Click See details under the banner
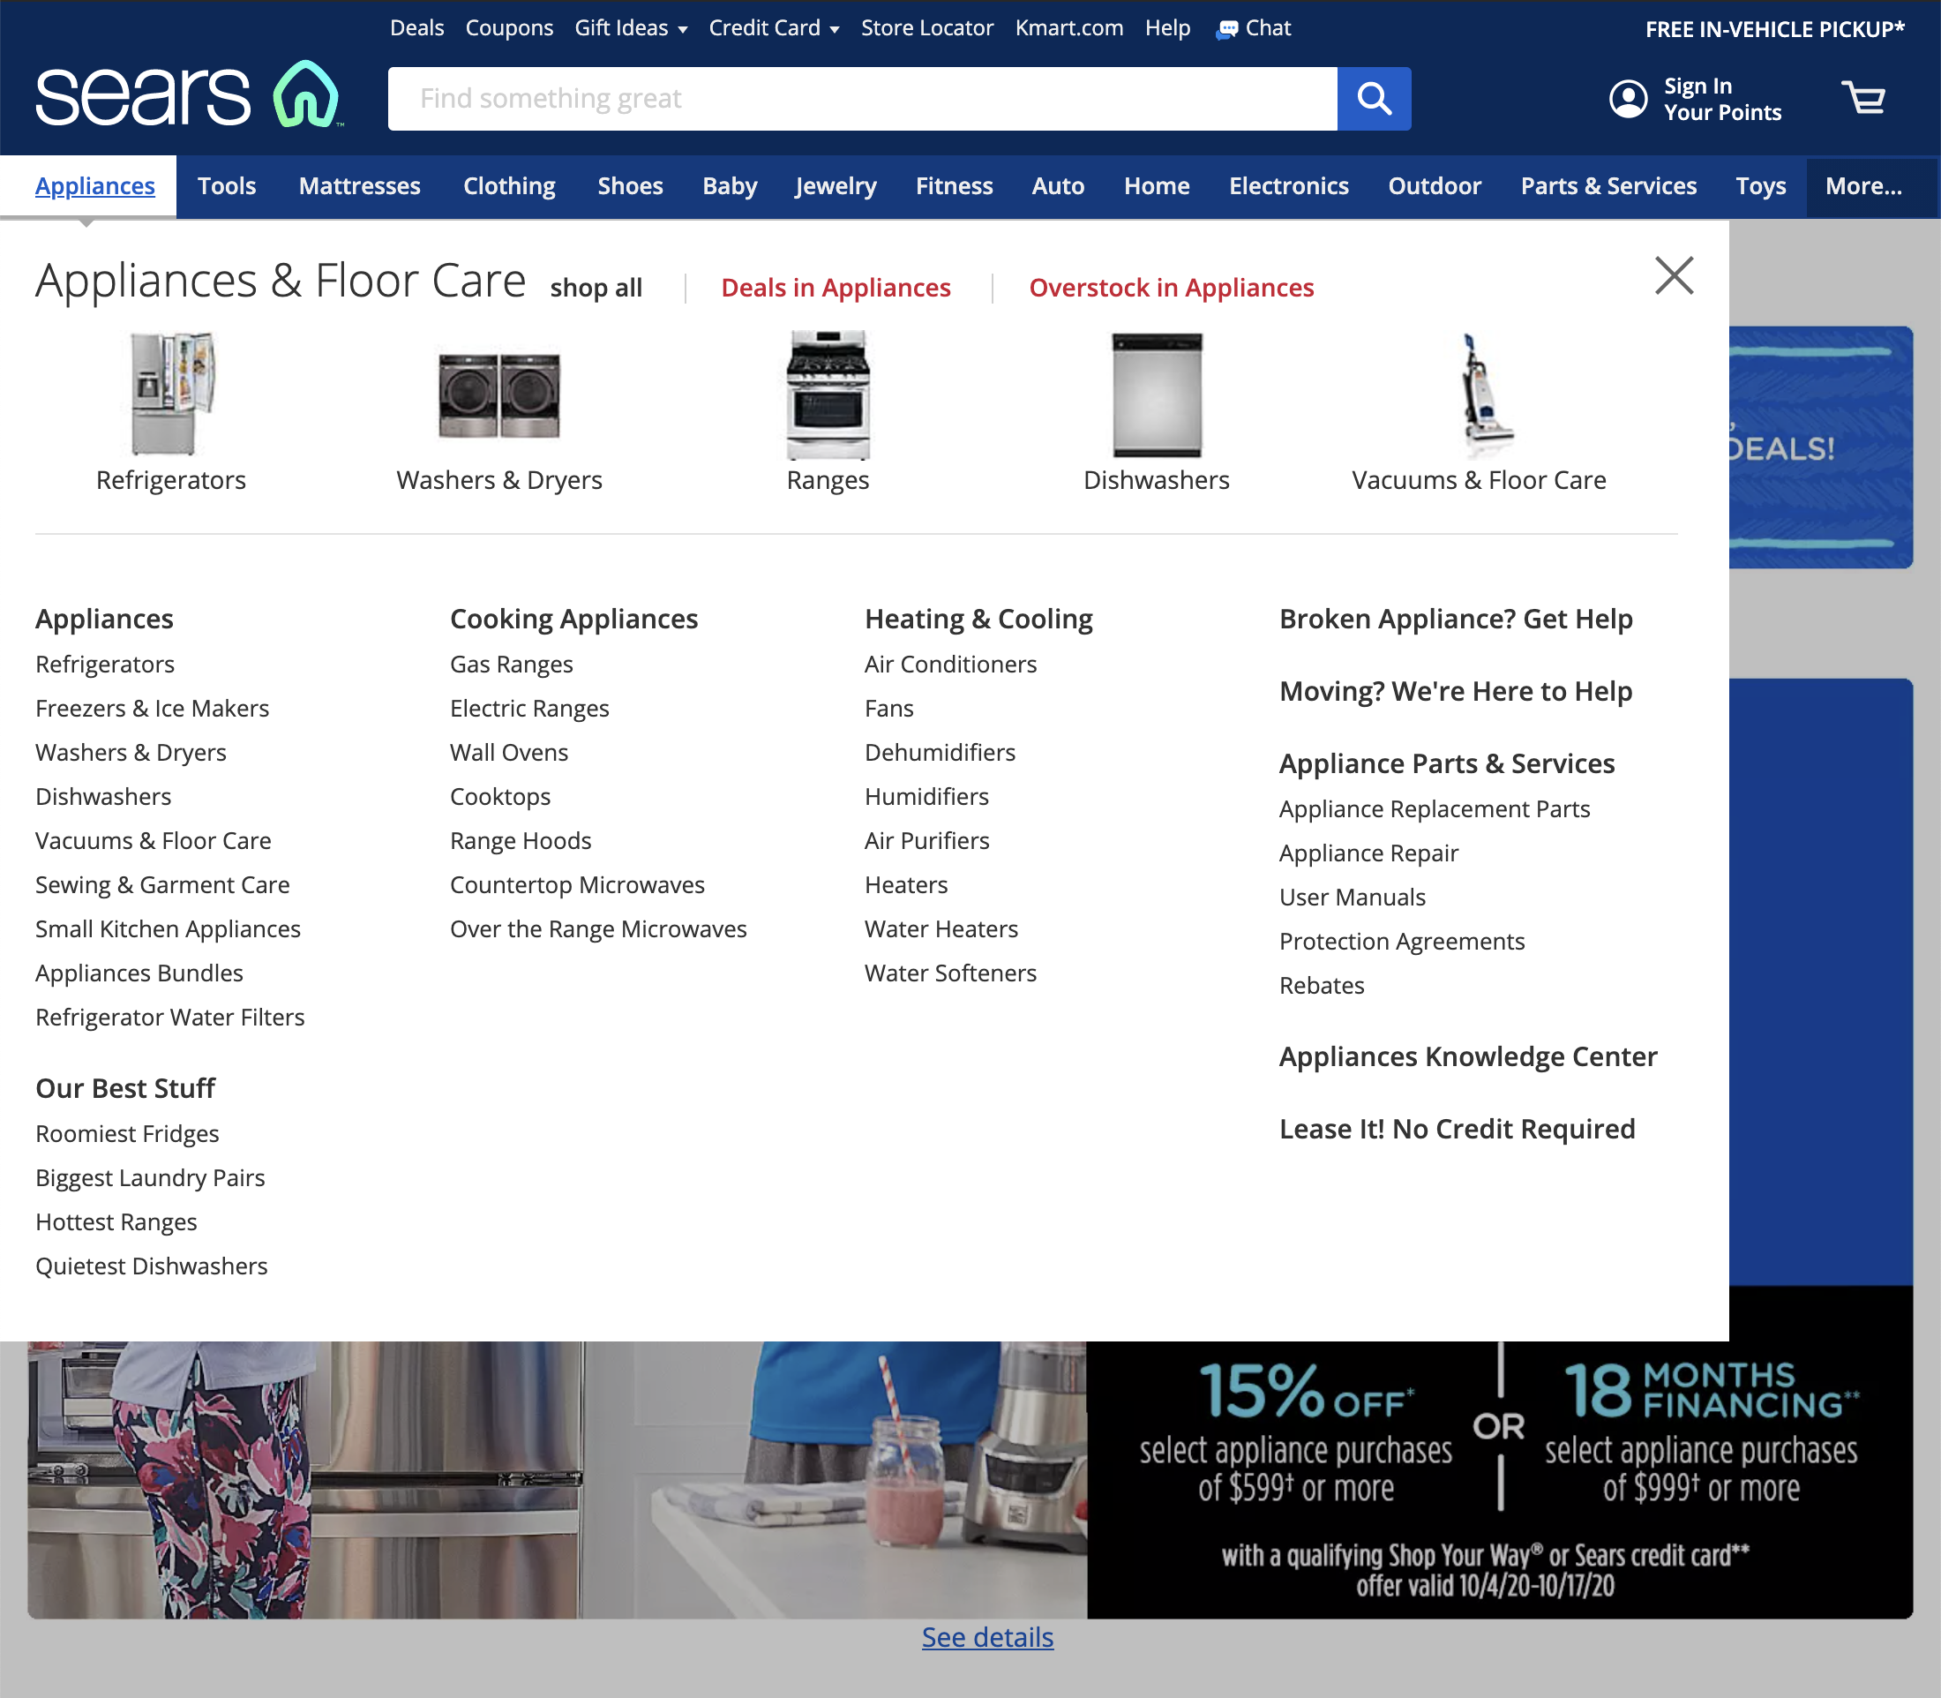This screenshot has width=1941, height=1698. [x=987, y=1637]
